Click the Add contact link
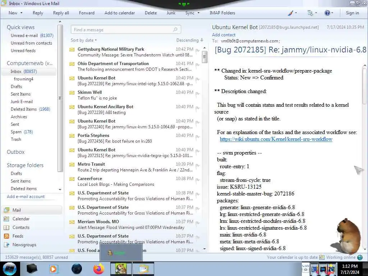Viewport: 368px width, 276px height. pyautogui.click(x=224, y=35)
